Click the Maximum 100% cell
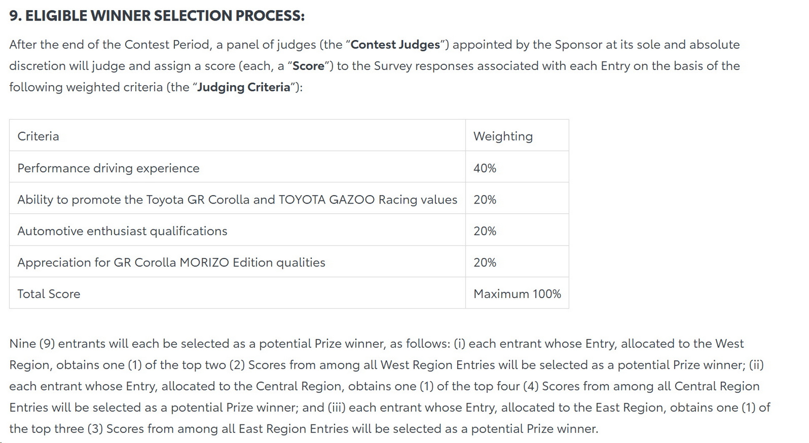809x443 pixels. pyautogui.click(x=517, y=294)
